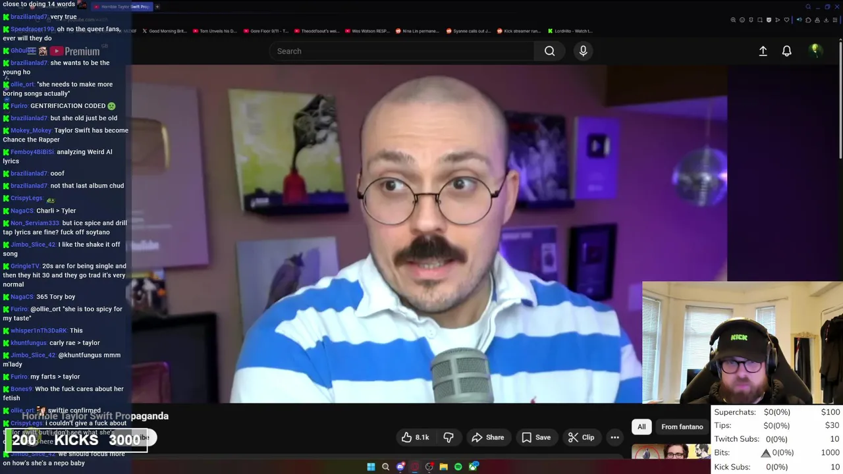Bookmark the page with the heart icon

[x=786, y=20]
